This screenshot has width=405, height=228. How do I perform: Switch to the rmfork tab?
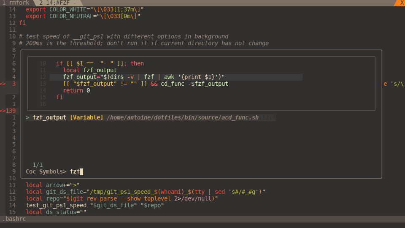coord(16,3)
